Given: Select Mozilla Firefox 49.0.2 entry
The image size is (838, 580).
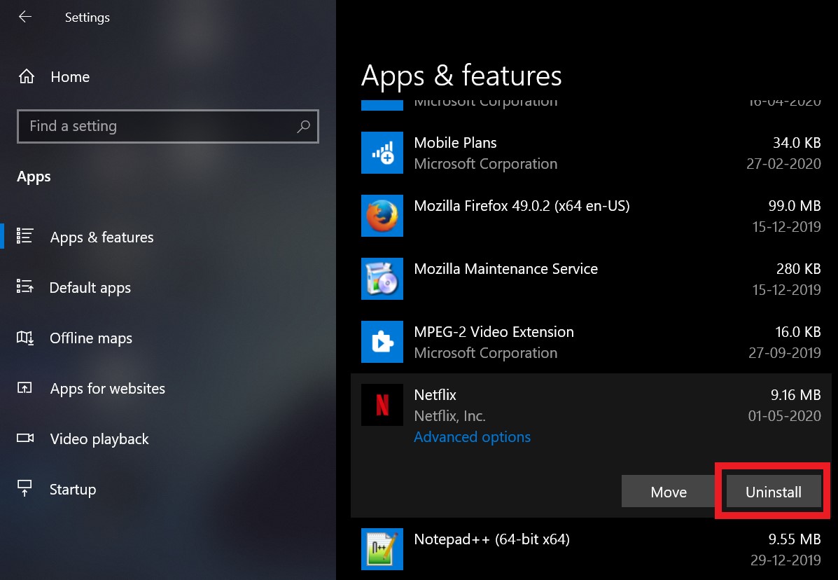Looking at the screenshot, I should click(522, 206).
